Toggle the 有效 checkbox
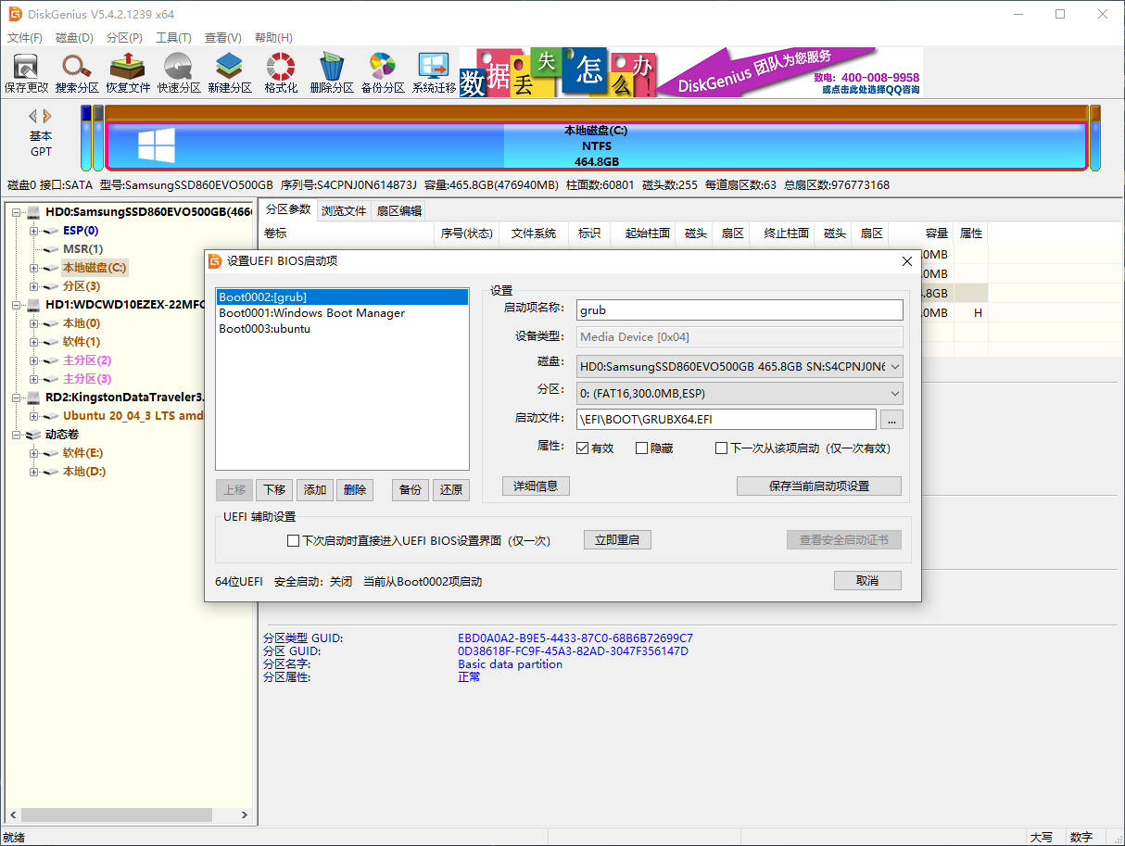The image size is (1125, 846). point(583,448)
